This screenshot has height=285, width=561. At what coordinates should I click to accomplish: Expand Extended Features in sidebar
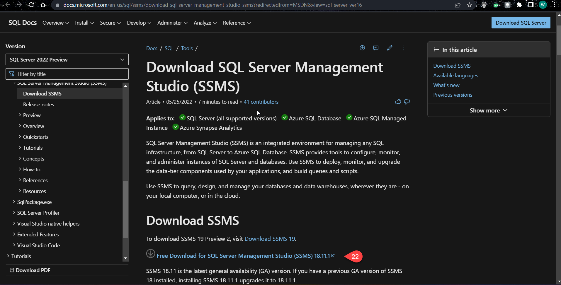pos(14,234)
